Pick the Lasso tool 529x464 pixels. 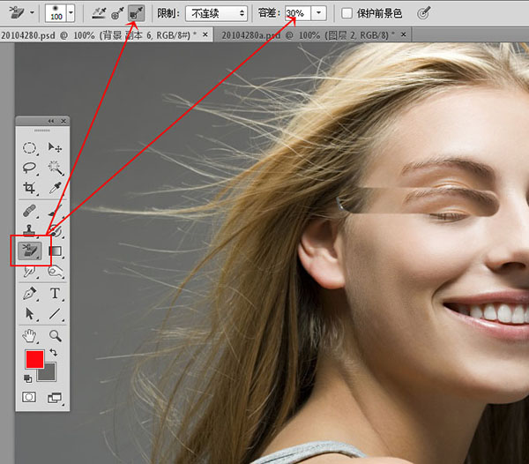29,168
